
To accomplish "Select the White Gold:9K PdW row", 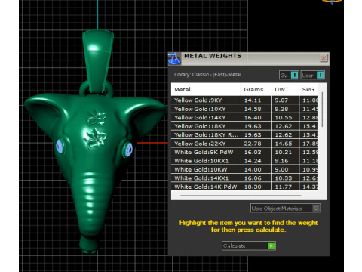I will pyautogui.click(x=244, y=152).
